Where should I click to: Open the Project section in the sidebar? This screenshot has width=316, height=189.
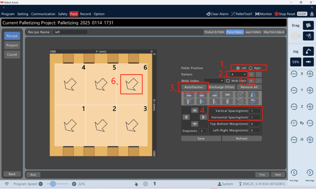[x=12, y=45]
